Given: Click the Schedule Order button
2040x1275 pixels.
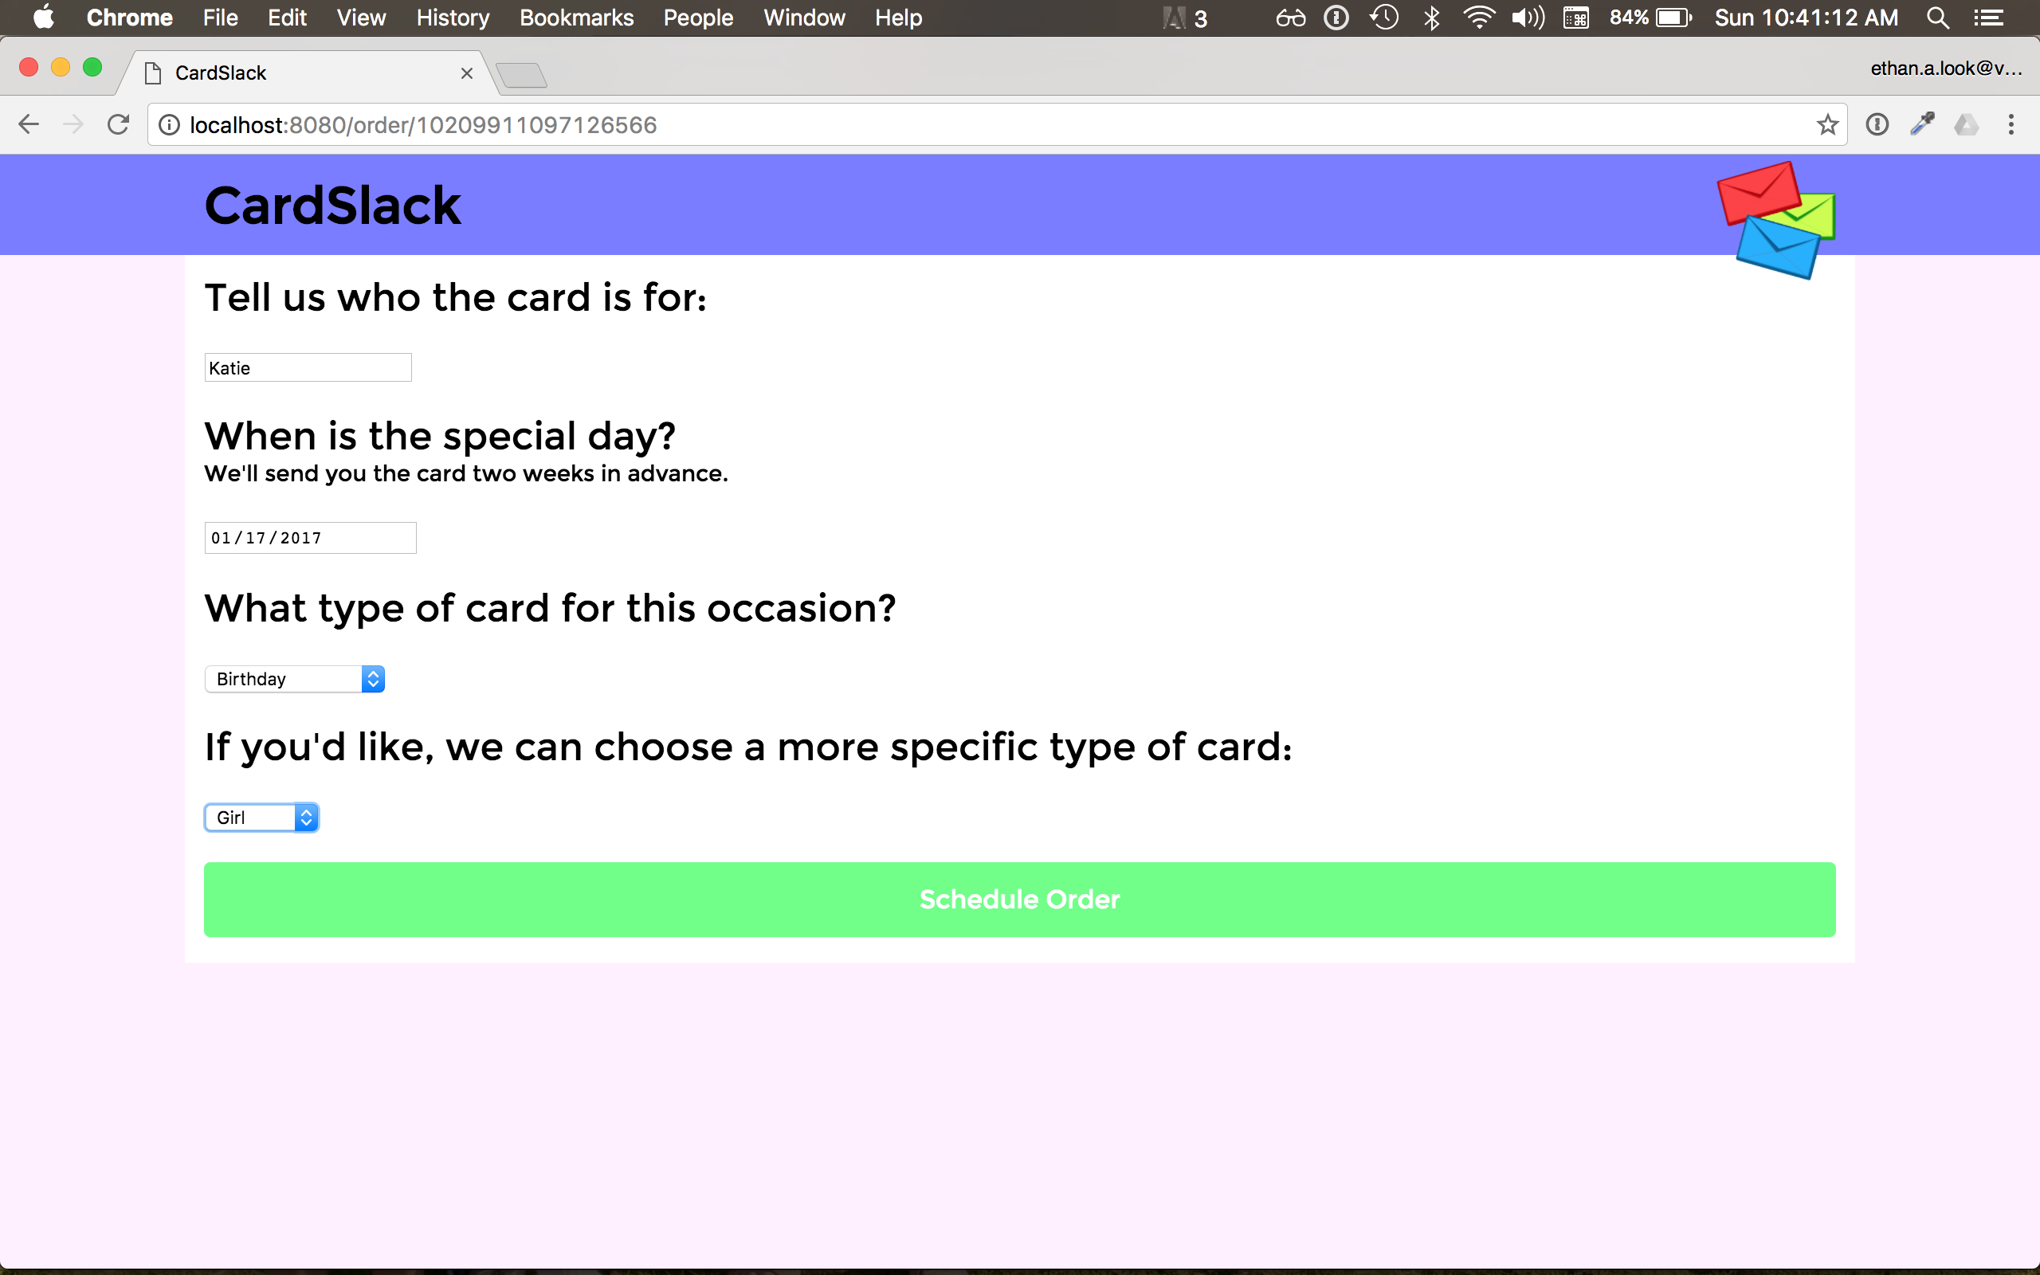Looking at the screenshot, I should (1019, 899).
